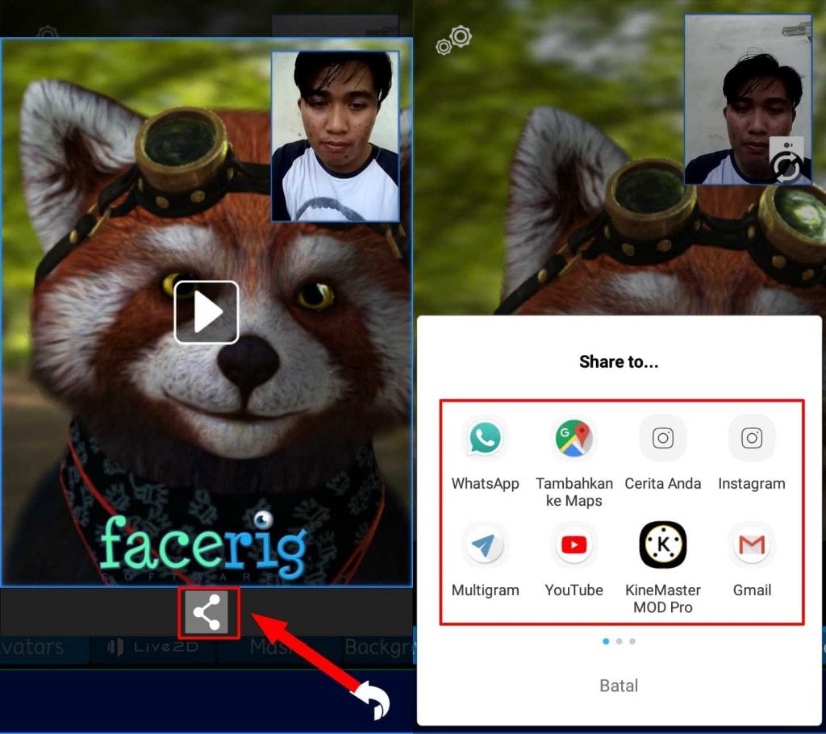Tap camera preview thumbnail in right screen
The width and height of the screenshot is (826, 734).
point(748,99)
